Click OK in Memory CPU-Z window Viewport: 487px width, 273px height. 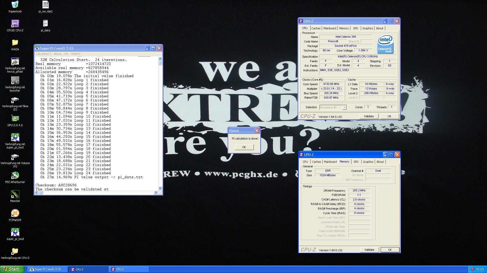pyautogui.click(x=390, y=250)
